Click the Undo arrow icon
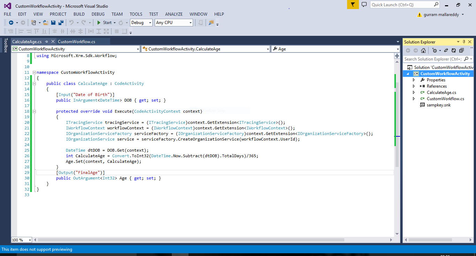This screenshot has height=256, width=476. [x=71, y=23]
